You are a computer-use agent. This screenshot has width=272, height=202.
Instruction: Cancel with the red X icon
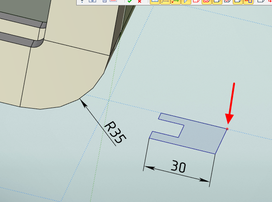[139, 1]
